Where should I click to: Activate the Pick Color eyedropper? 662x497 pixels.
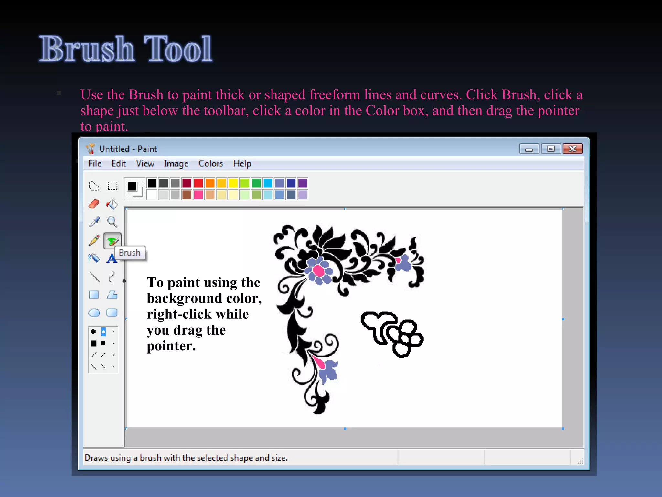pyautogui.click(x=94, y=222)
